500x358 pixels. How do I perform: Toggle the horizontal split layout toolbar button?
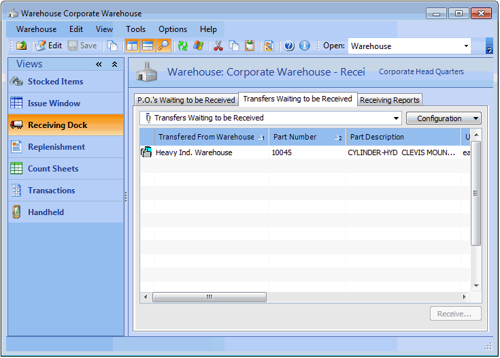tap(148, 46)
